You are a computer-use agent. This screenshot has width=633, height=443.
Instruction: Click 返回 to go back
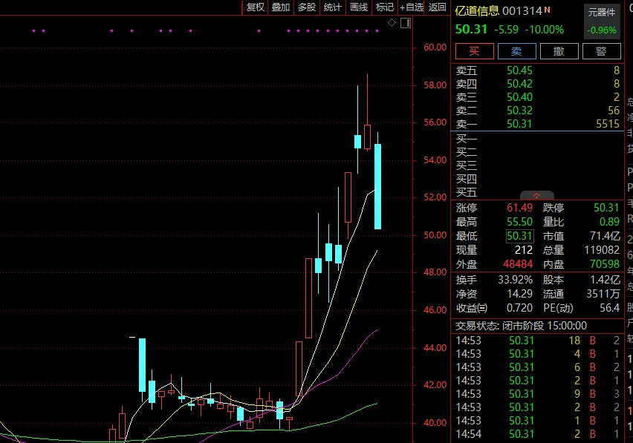[438, 7]
